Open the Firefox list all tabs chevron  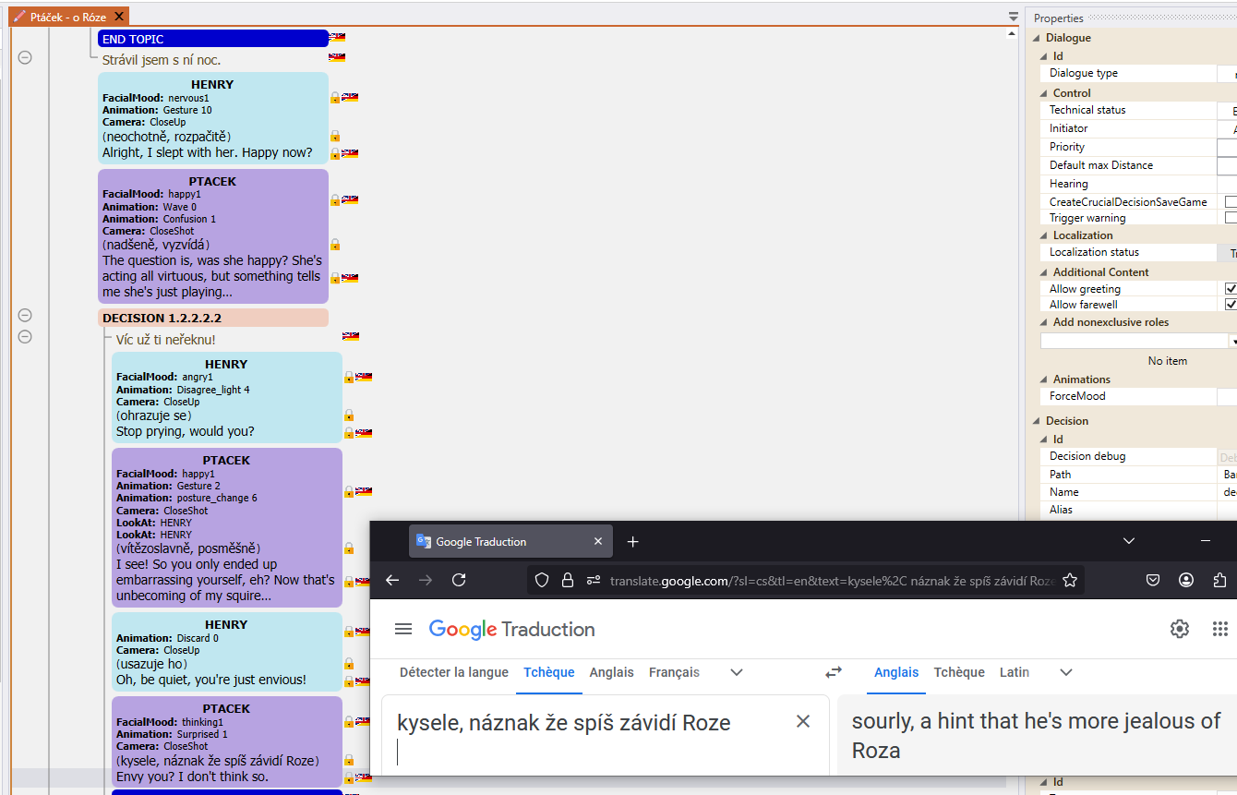pyautogui.click(x=1129, y=541)
